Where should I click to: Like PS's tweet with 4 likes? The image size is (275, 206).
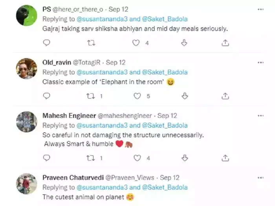click(x=136, y=43)
